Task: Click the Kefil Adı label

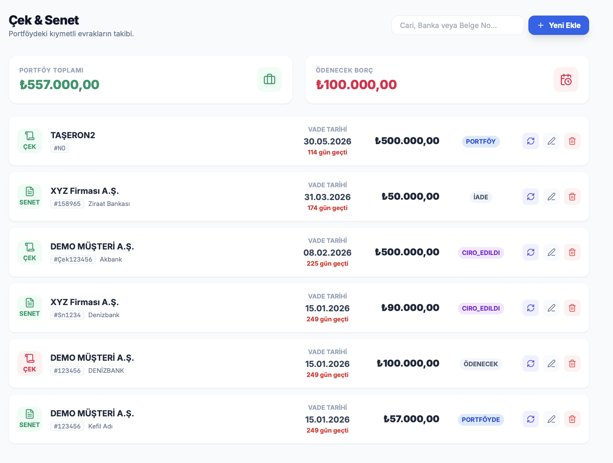Action: [101, 426]
